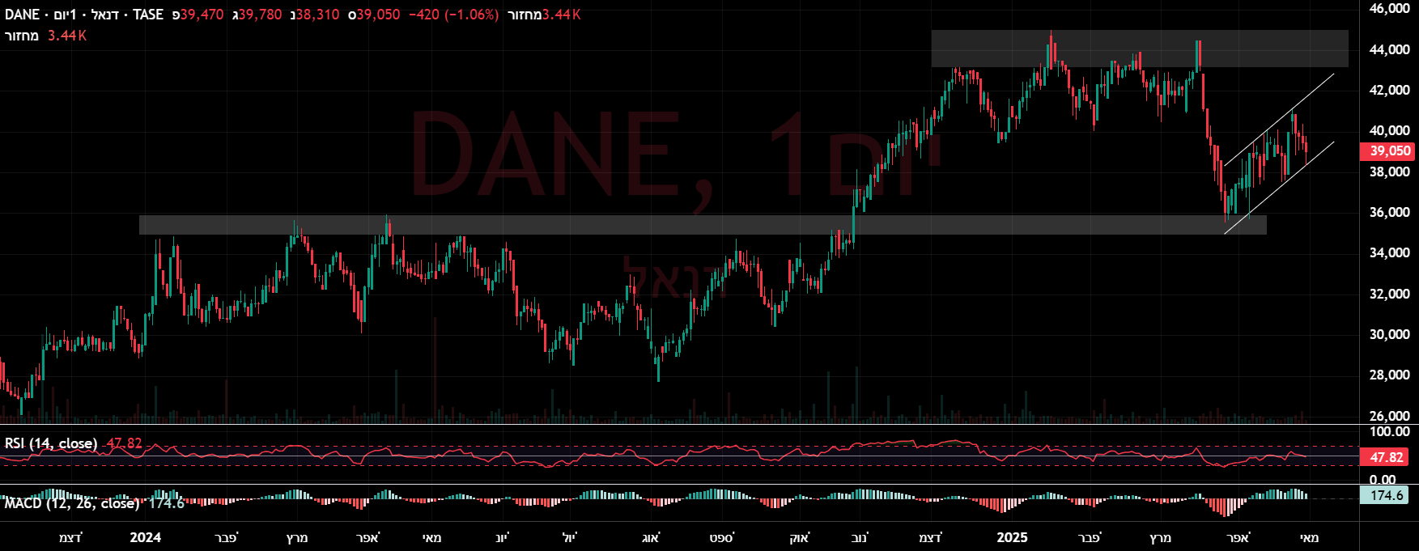Click the 40,000 price axis label
Image resolution: width=1419 pixels, height=551 pixels.
tap(1389, 130)
